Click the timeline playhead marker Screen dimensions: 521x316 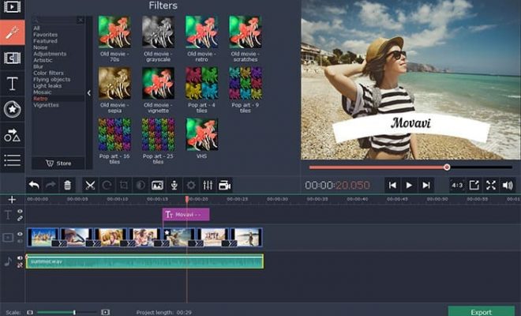point(187,199)
